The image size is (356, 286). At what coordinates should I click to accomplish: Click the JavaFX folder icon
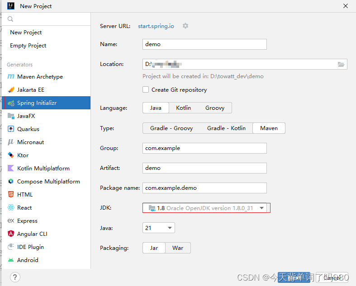click(x=11, y=116)
